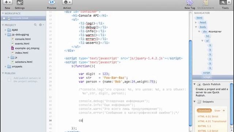Click the publish server placeholder icon
234x132 pixels.
click(x=9, y=80)
